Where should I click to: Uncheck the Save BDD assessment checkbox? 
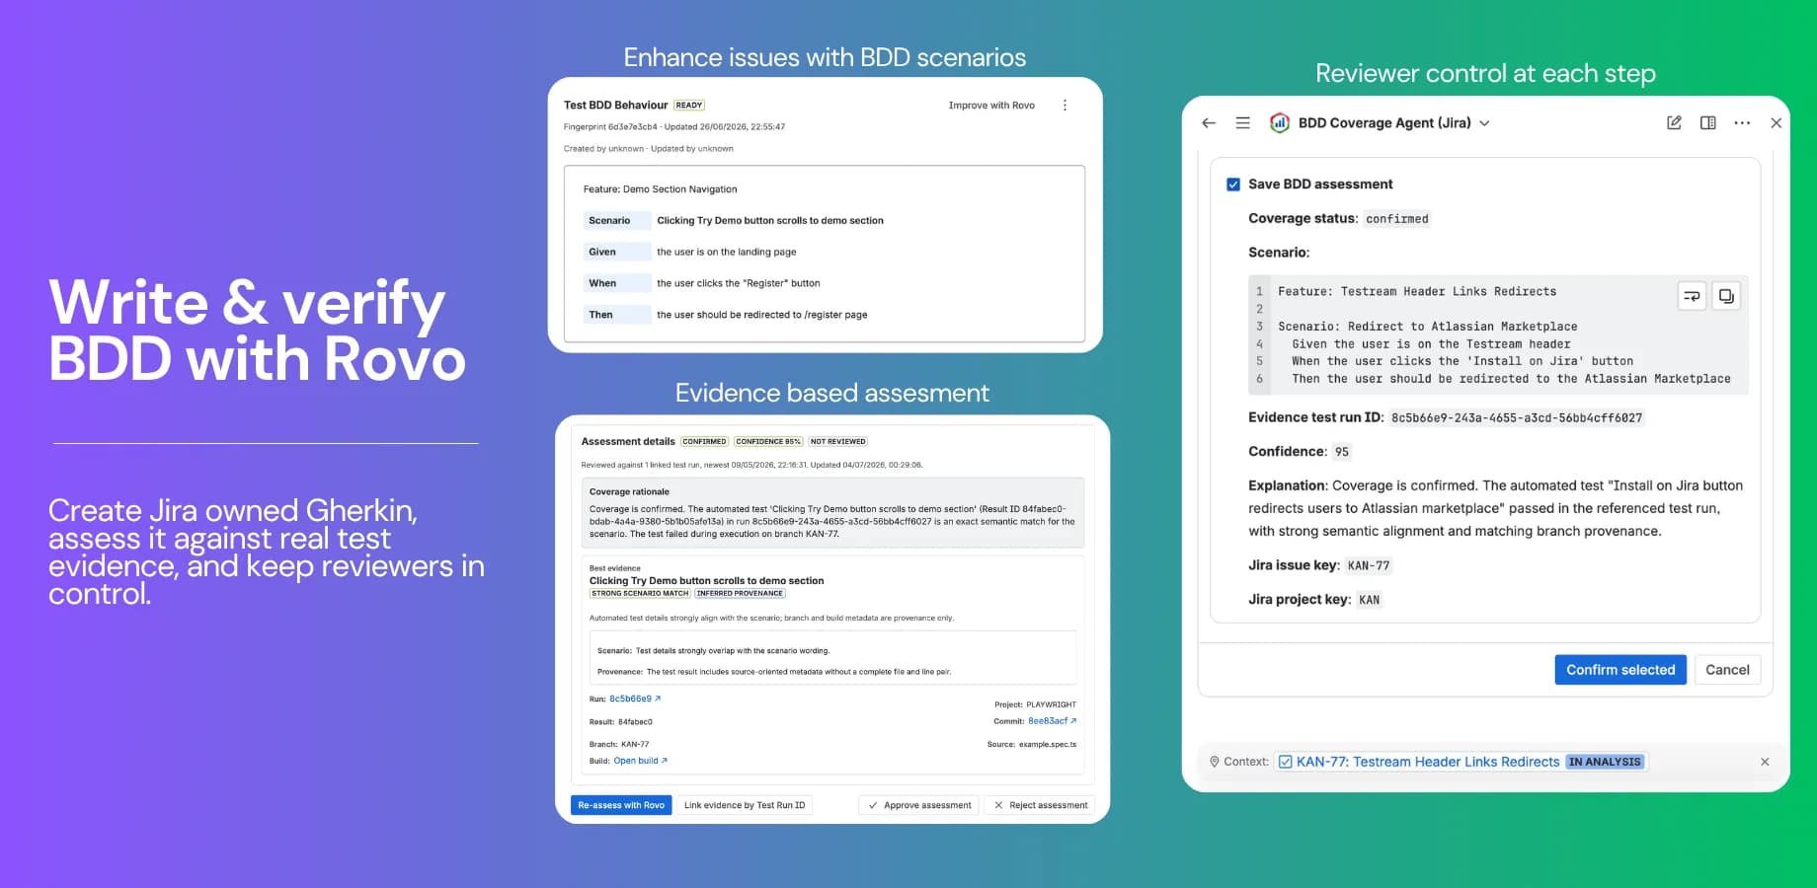tap(1233, 185)
